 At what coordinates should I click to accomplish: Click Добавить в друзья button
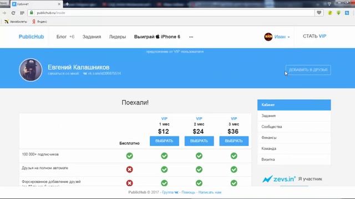(x=308, y=70)
